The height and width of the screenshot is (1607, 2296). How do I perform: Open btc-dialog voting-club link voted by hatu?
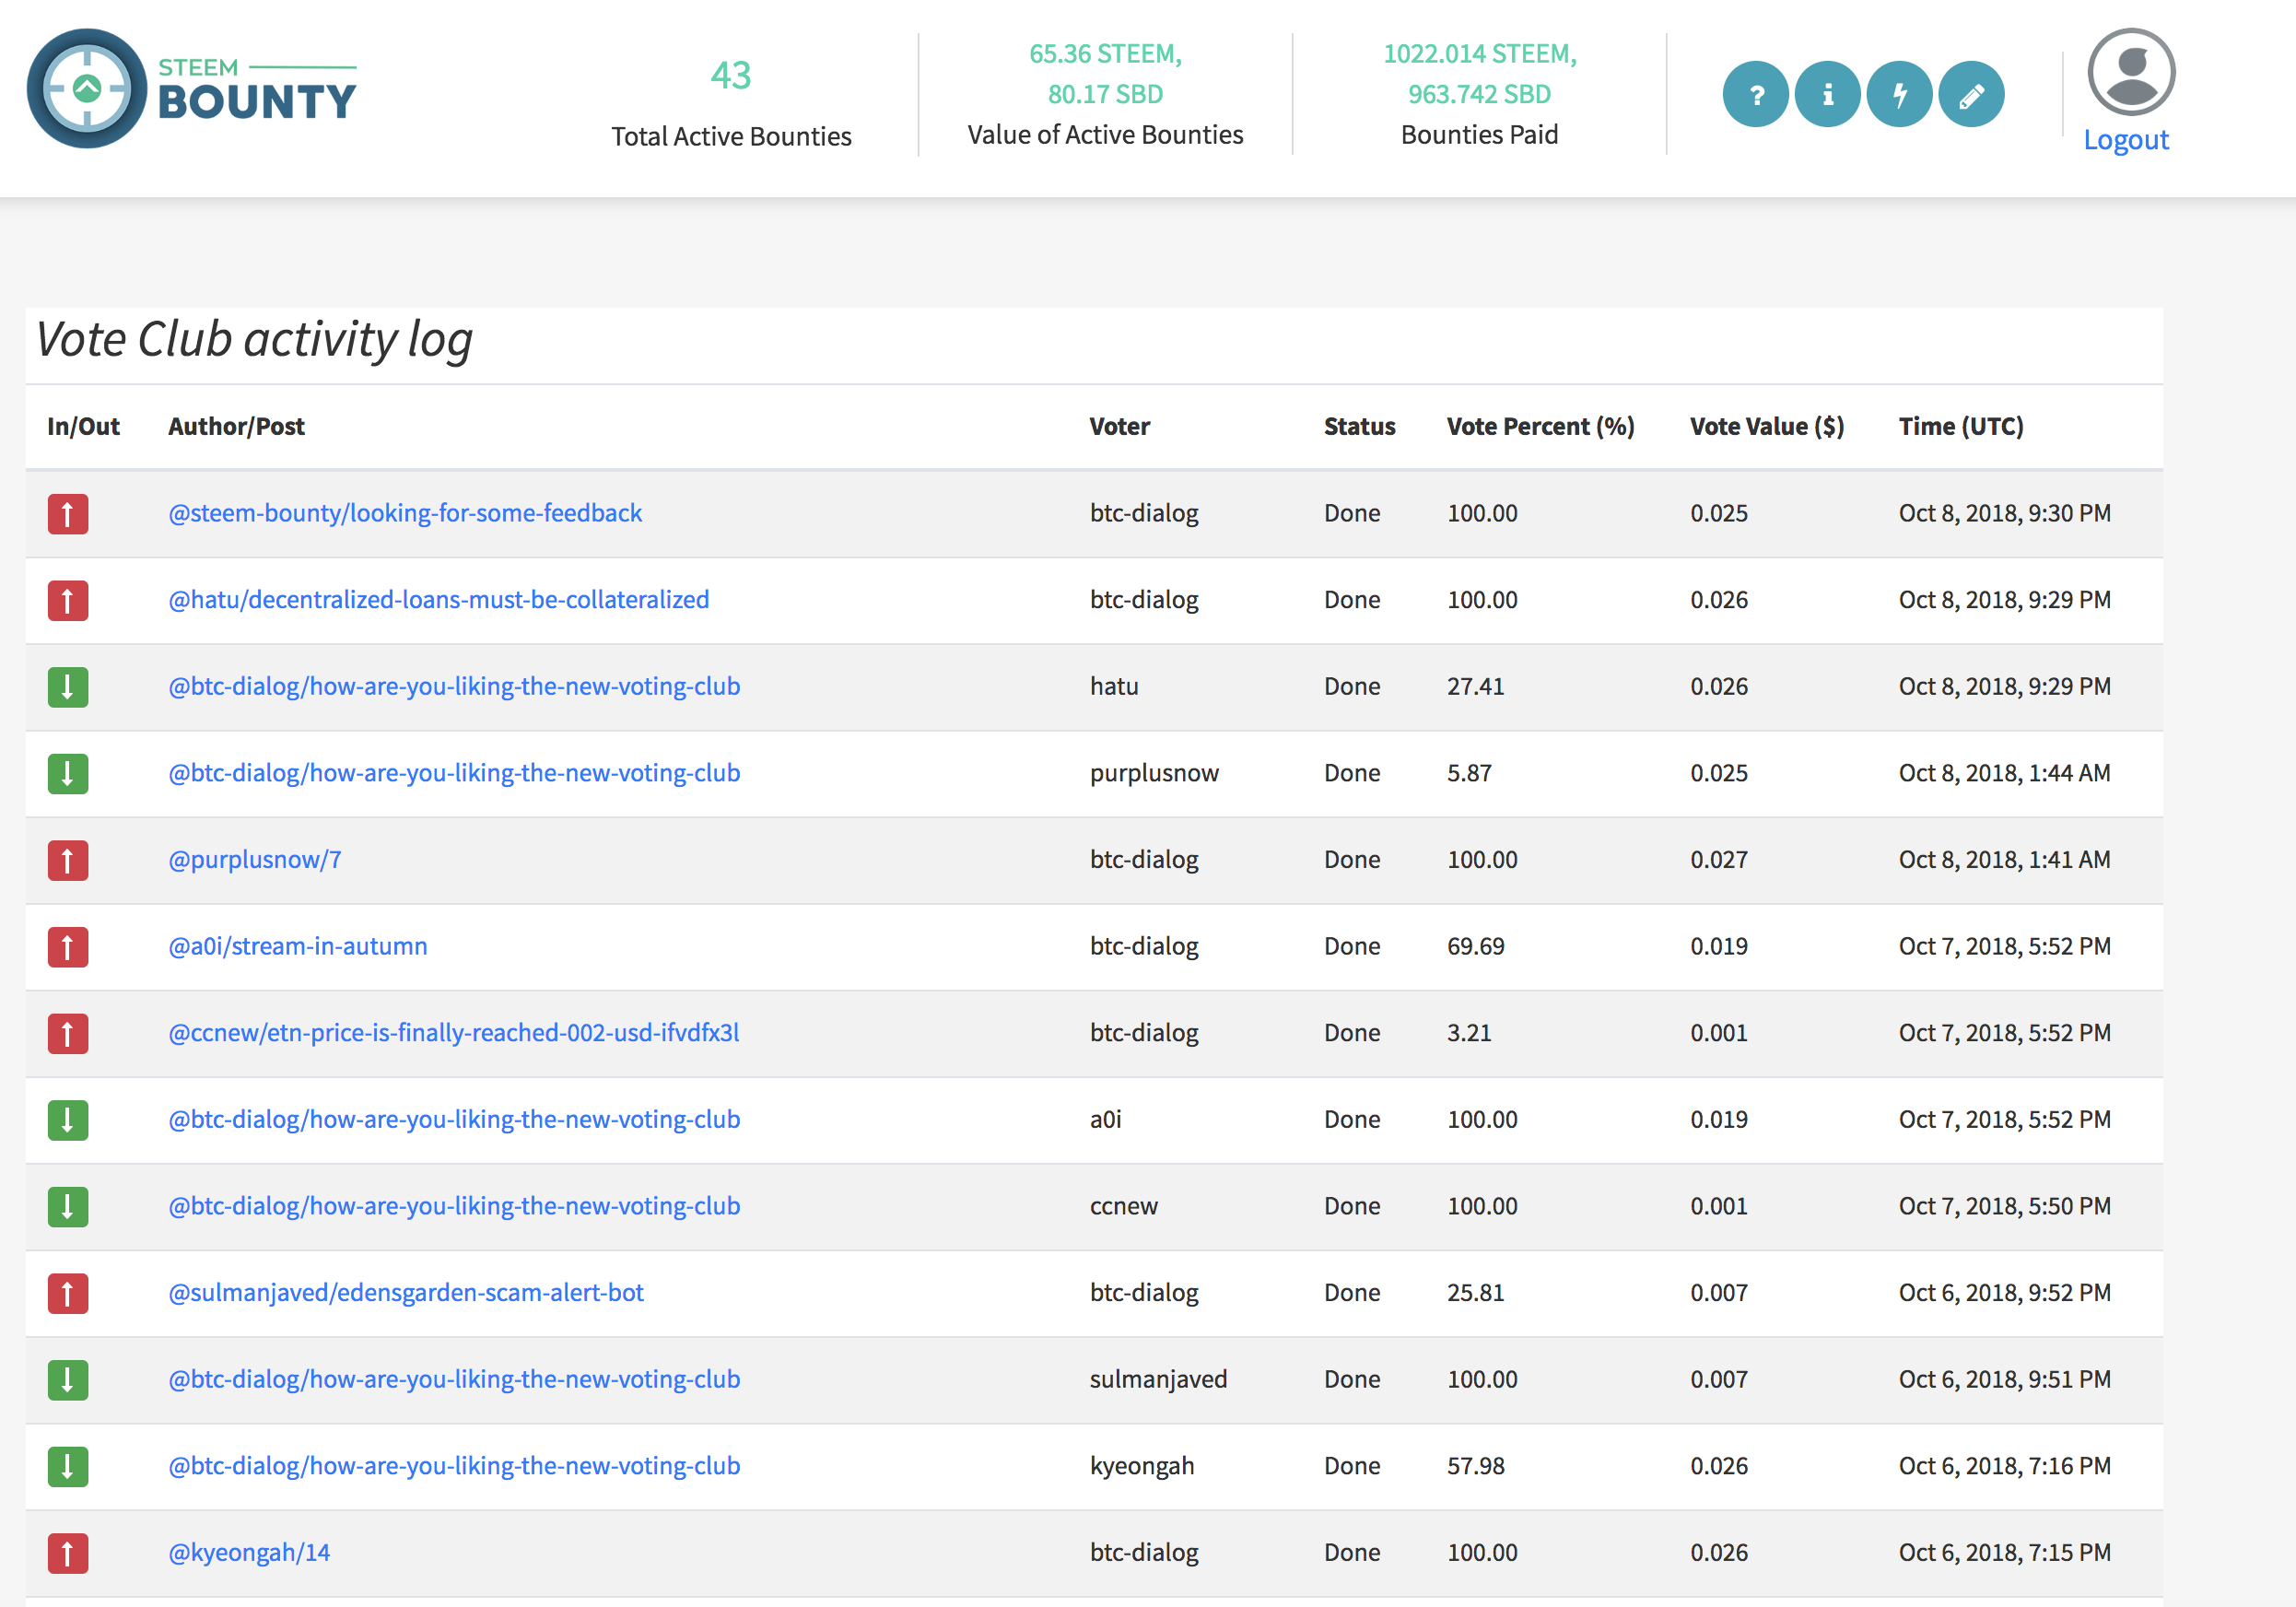(x=454, y=687)
